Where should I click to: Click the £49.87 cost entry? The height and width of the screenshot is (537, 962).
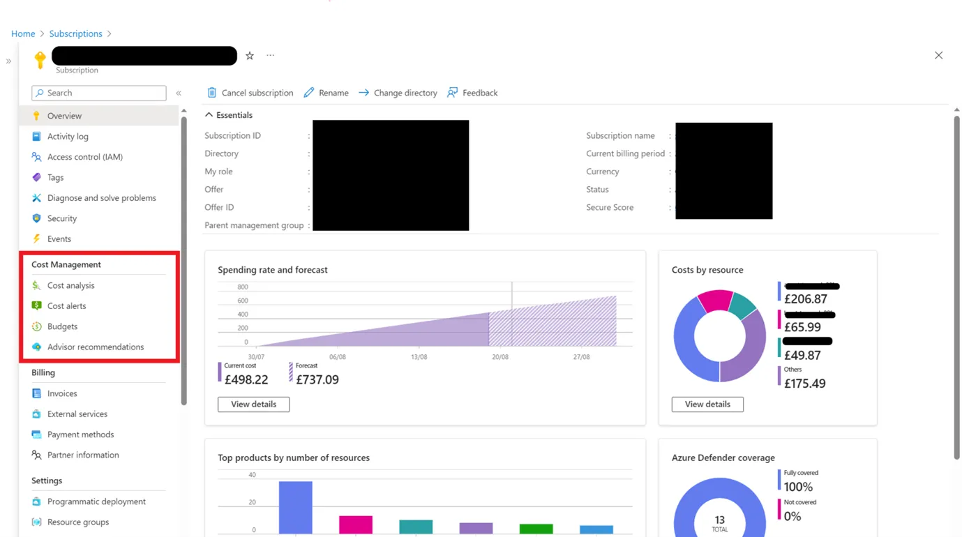pos(802,356)
